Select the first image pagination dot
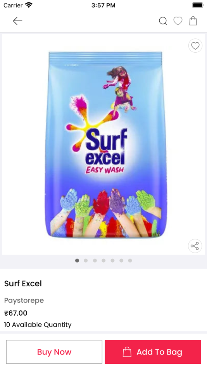This screenshot has width=207, height=368. tap(77, 261)
